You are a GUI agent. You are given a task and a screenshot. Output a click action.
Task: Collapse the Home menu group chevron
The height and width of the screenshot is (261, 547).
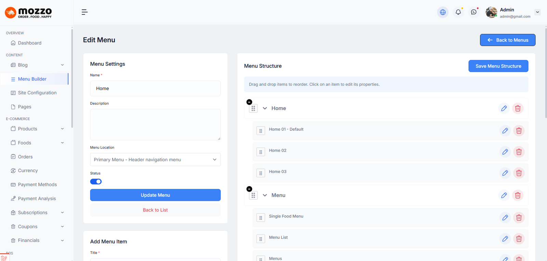265,108
